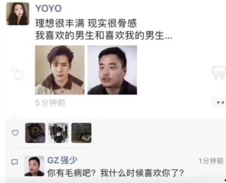The width and height of the screenshot is (226, 183).
Task: Click the faint device icon at left edge
Action: (x=18, y=73)
